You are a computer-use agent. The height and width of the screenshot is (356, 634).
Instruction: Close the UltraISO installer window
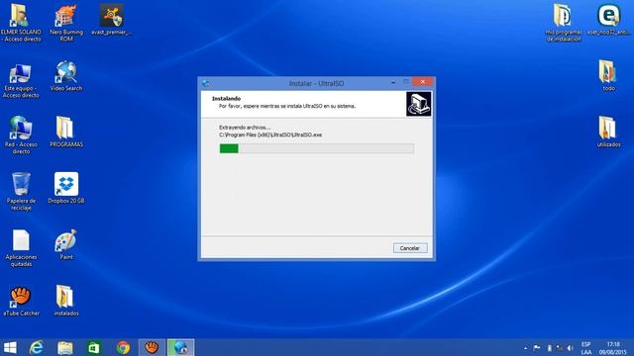423,82
